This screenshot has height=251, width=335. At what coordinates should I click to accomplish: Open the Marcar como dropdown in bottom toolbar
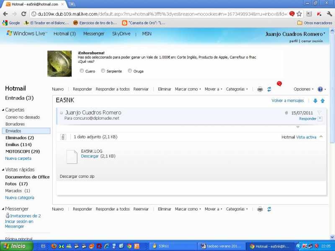click(188, 209)
